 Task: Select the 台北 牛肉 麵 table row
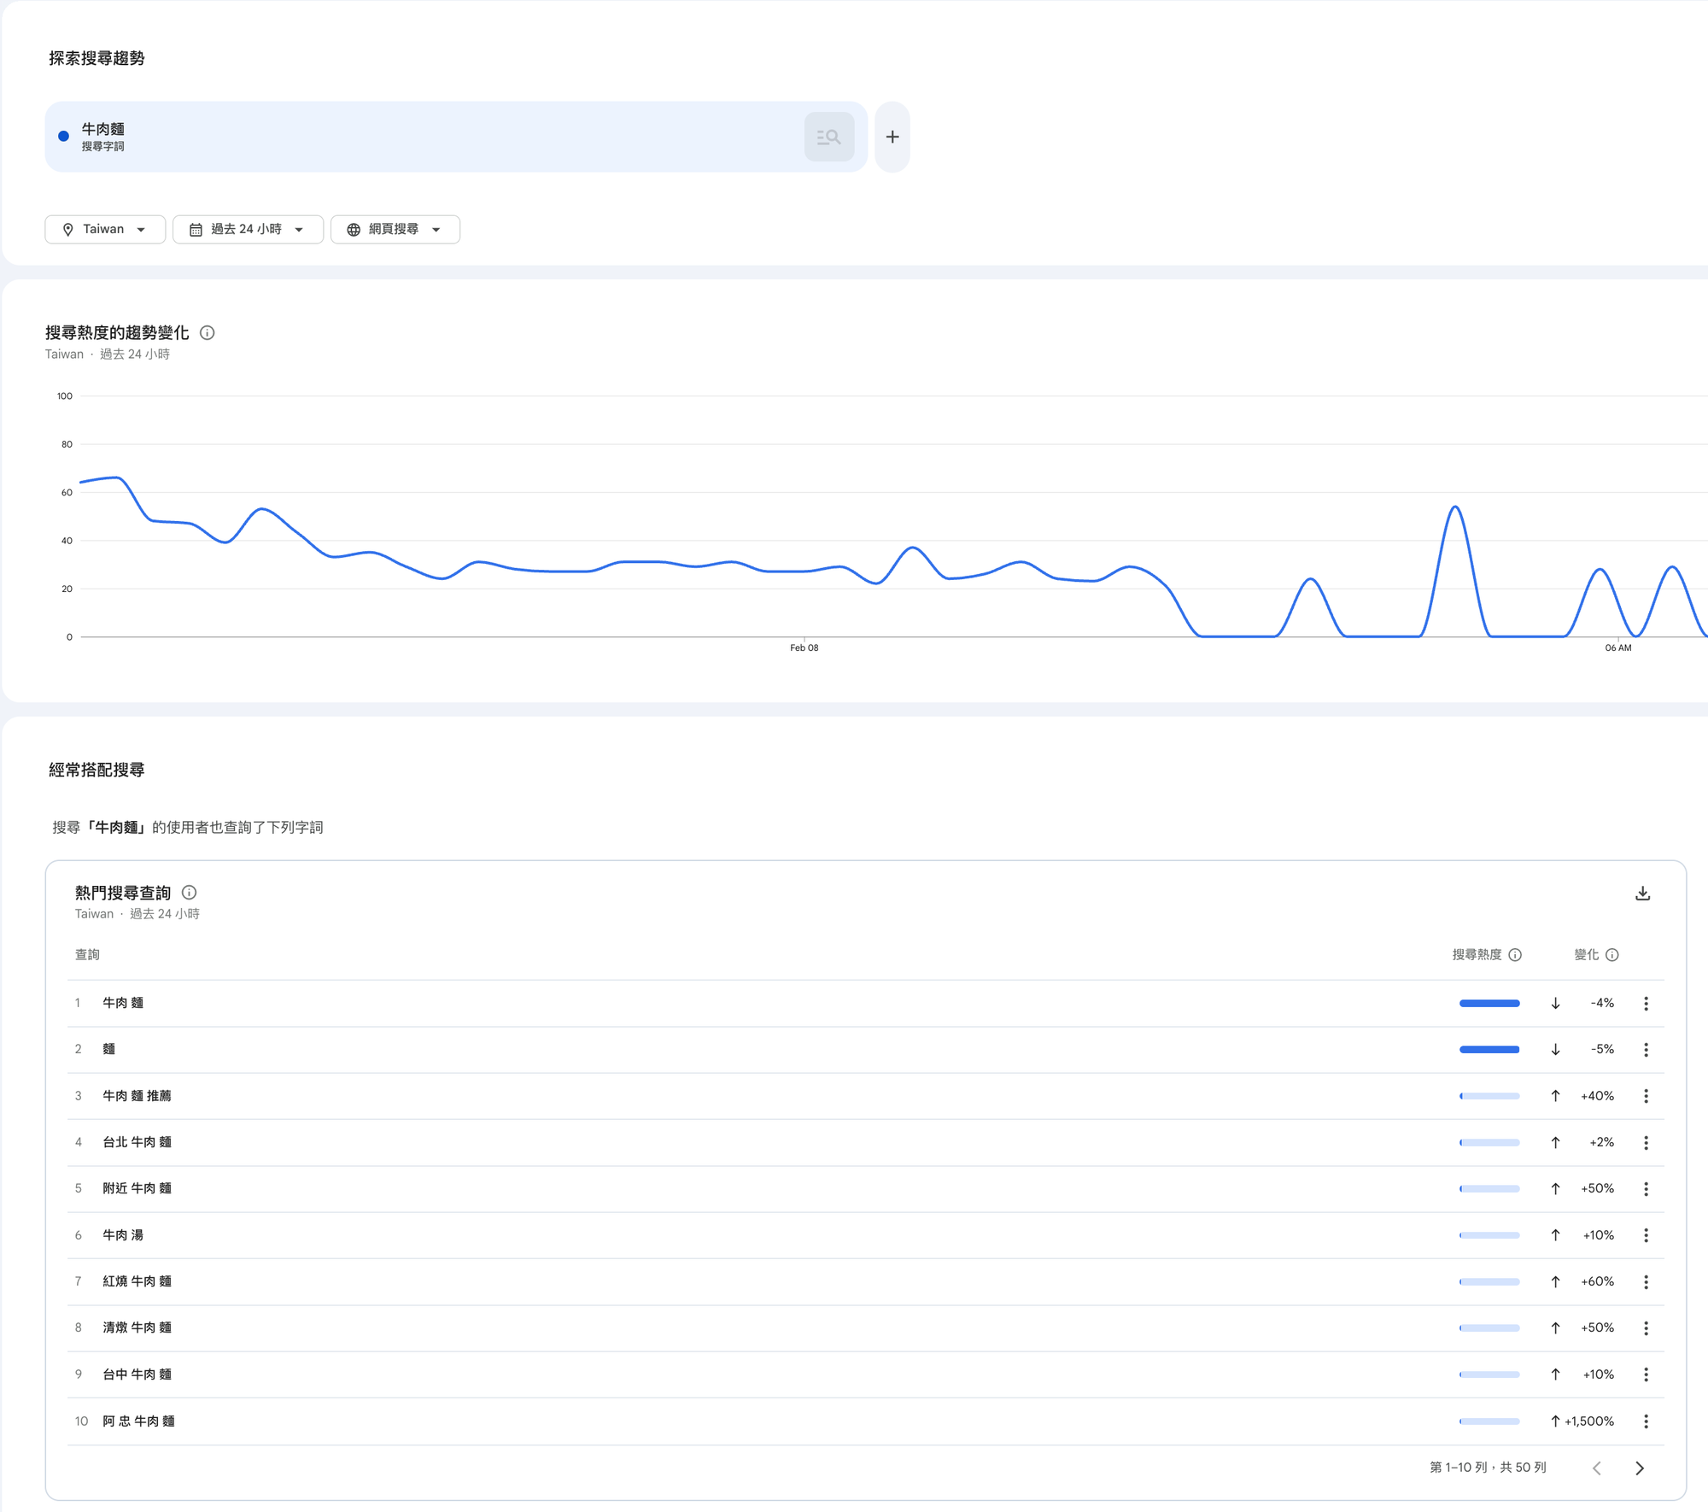(137, 1141)
